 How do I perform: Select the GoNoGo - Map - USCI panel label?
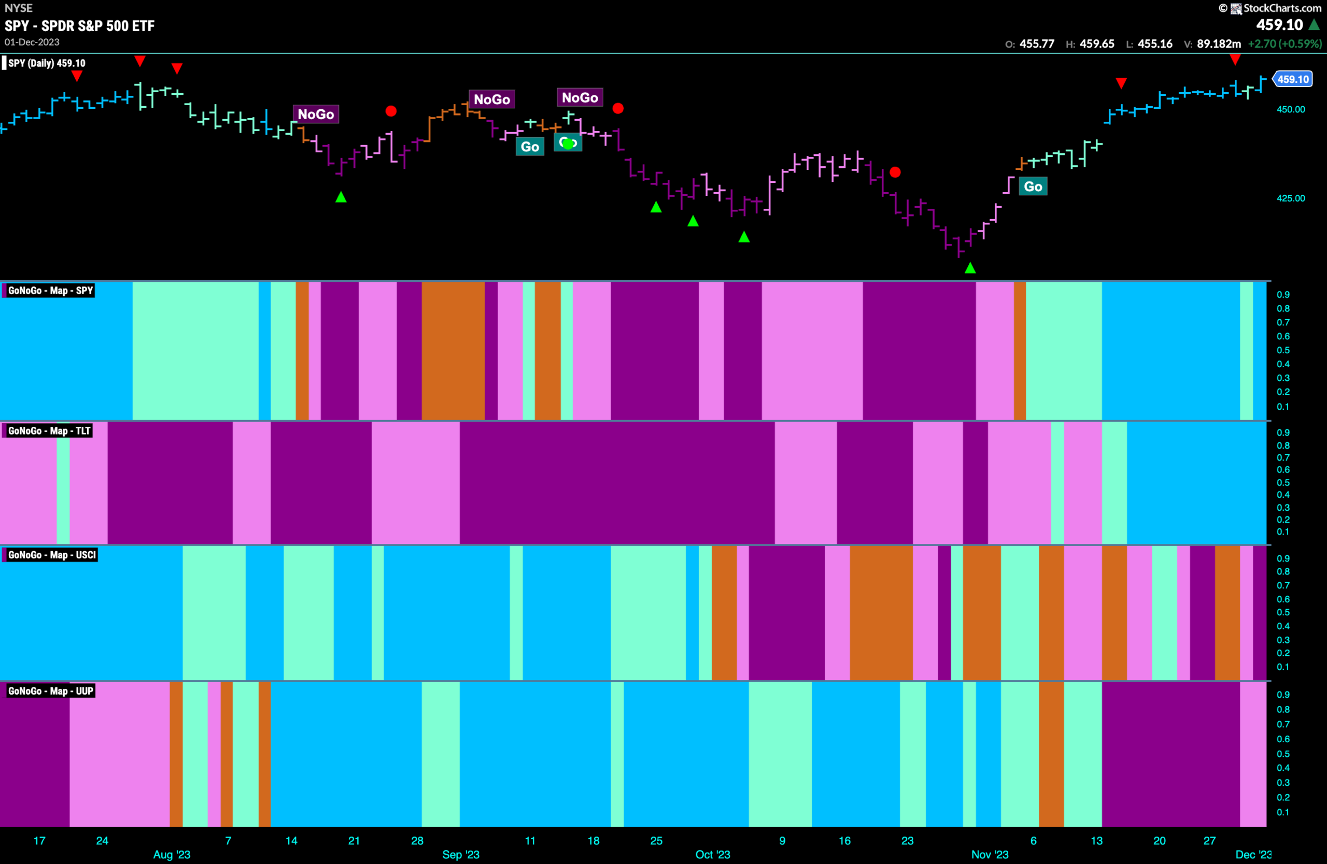coord(52,555)
